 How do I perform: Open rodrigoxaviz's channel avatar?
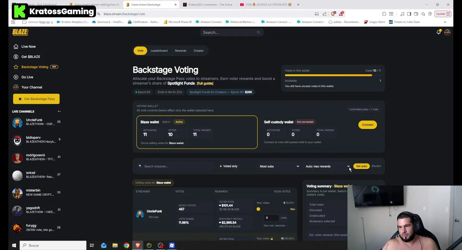point(17,157)
